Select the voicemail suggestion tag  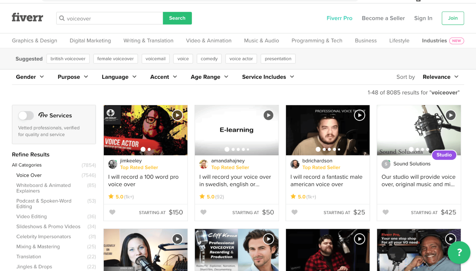(155, 59)
